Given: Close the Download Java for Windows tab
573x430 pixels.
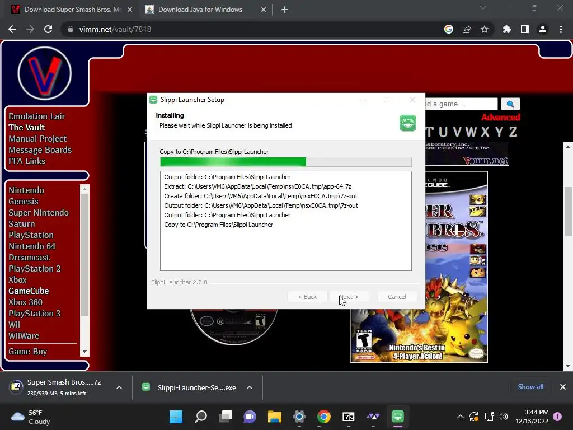Looking at the screenshot, I should point(264,10).
